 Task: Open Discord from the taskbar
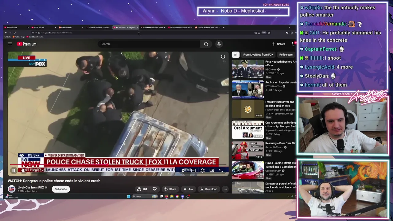[x=183, y=196]
